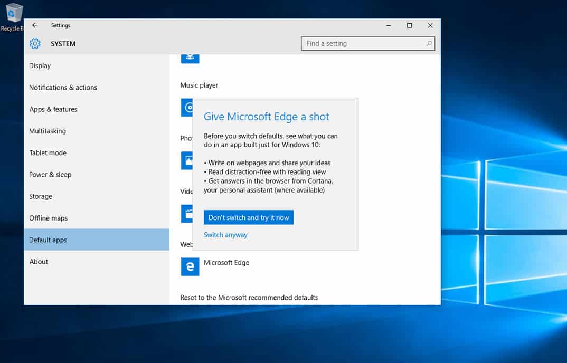This screenshot has height=363, width=567.
Task: Open the Display settings section
Action: 40,66
